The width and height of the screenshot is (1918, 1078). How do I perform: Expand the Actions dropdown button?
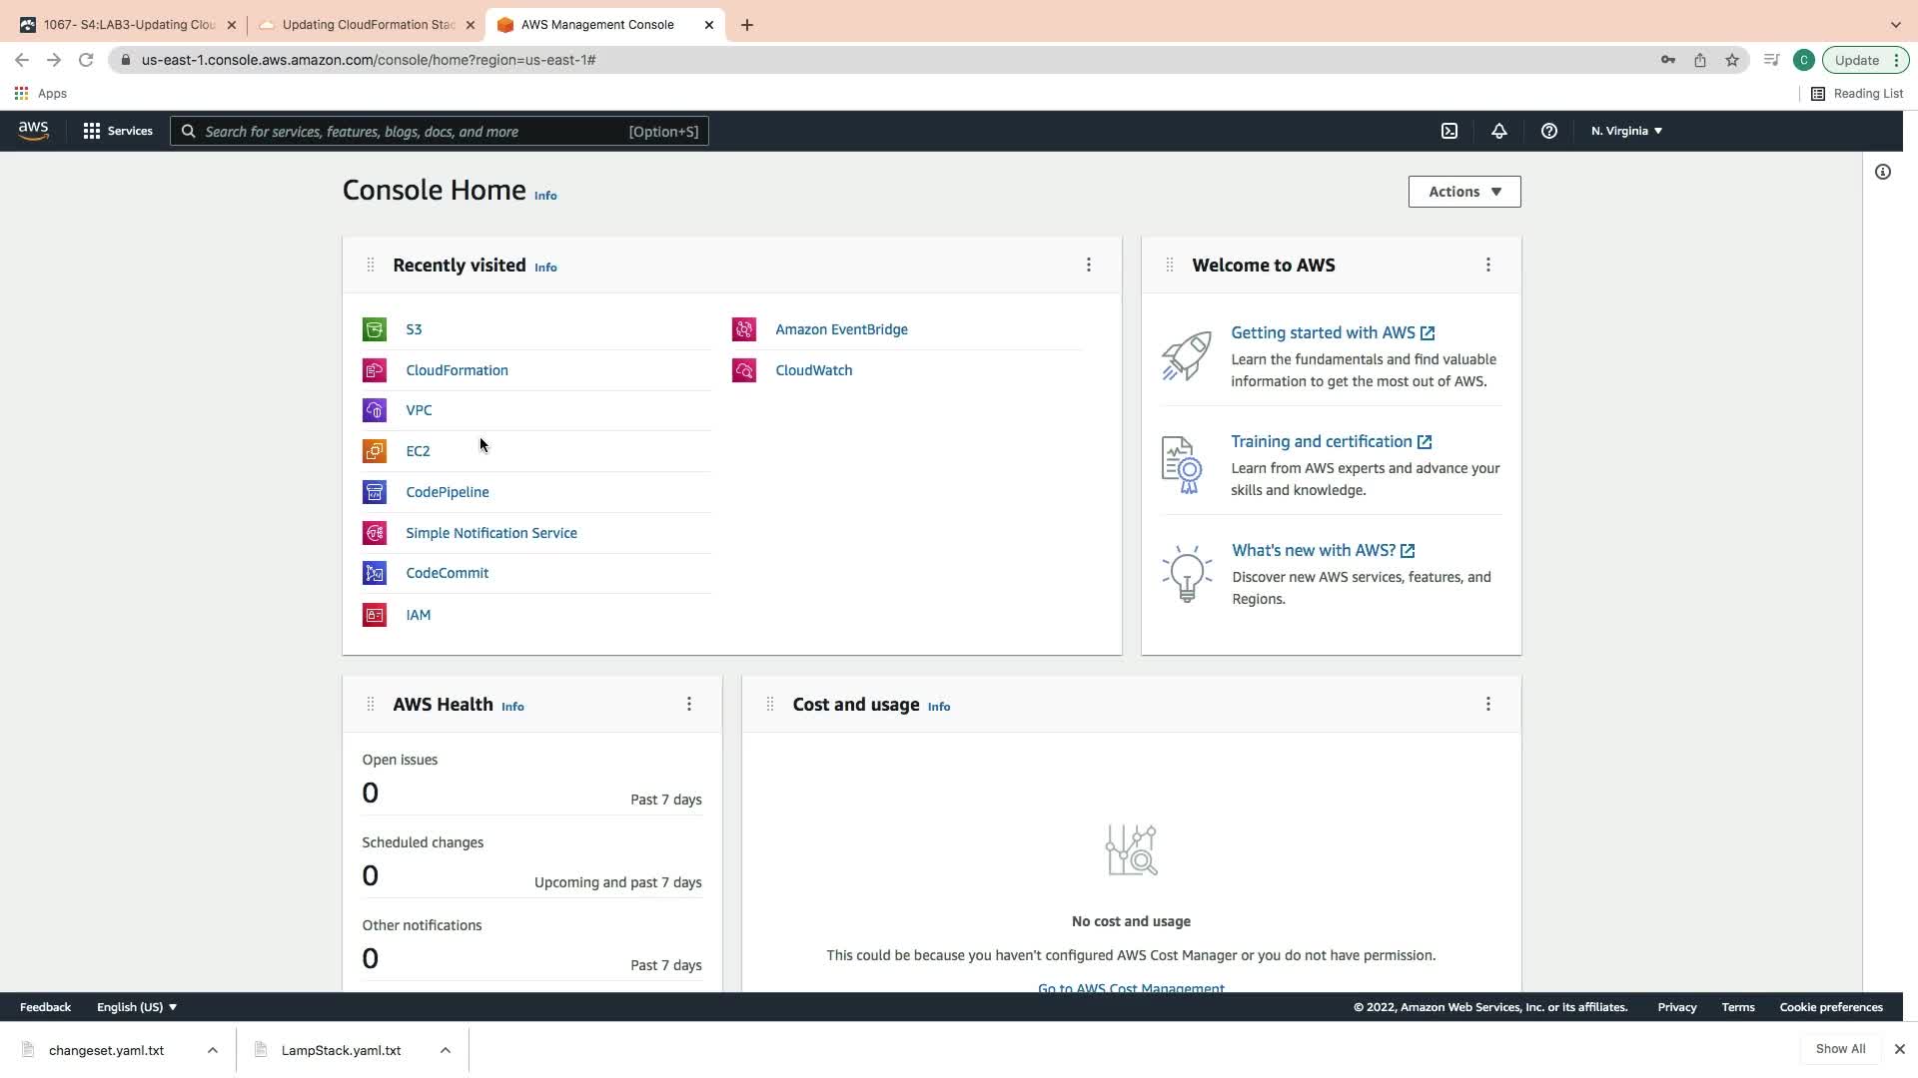pos(1464,192)
